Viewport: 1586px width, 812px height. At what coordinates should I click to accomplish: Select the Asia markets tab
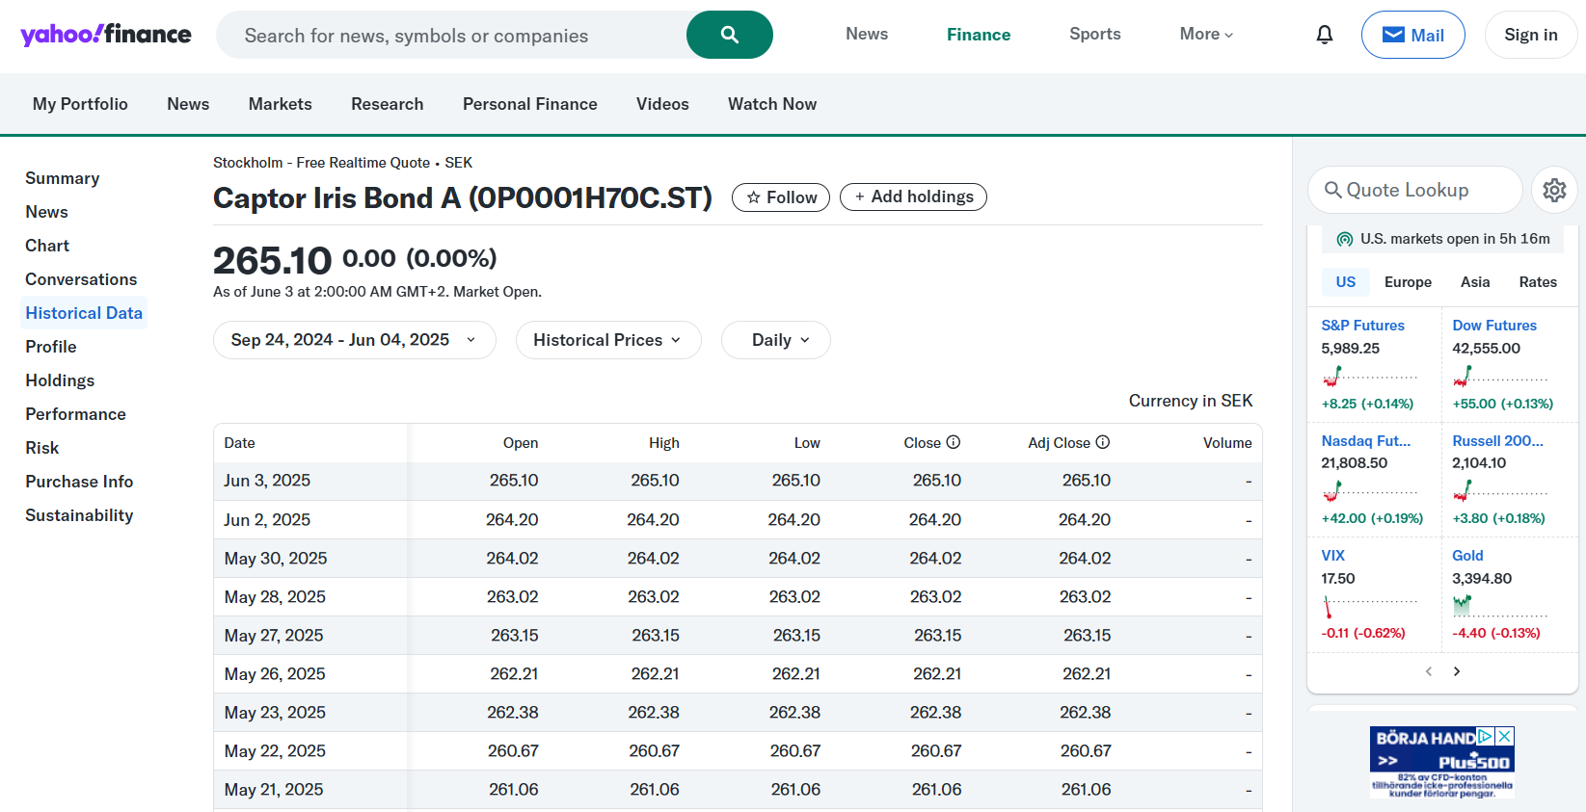point(1474,282)
